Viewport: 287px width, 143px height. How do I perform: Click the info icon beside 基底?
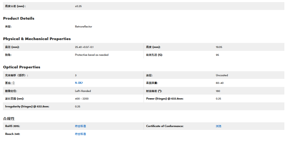click(x=14, y=83)
